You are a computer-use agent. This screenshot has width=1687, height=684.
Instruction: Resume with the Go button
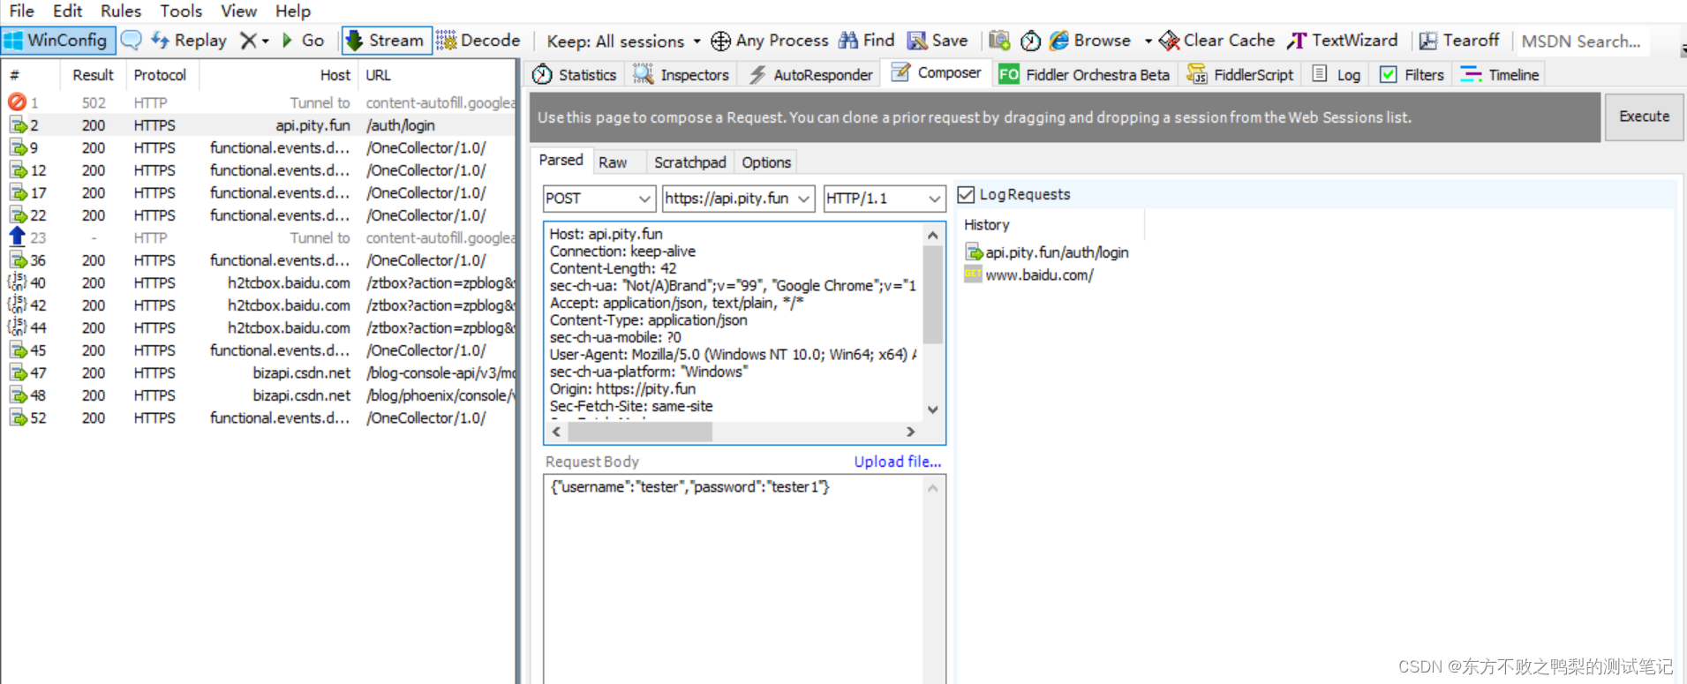pos(303,41)
